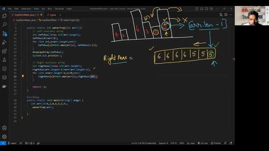Open the Docker whale view
Image resolution: width=269 pixels, height=151 pixels.
pyautogui.click(x=4, y=86)
